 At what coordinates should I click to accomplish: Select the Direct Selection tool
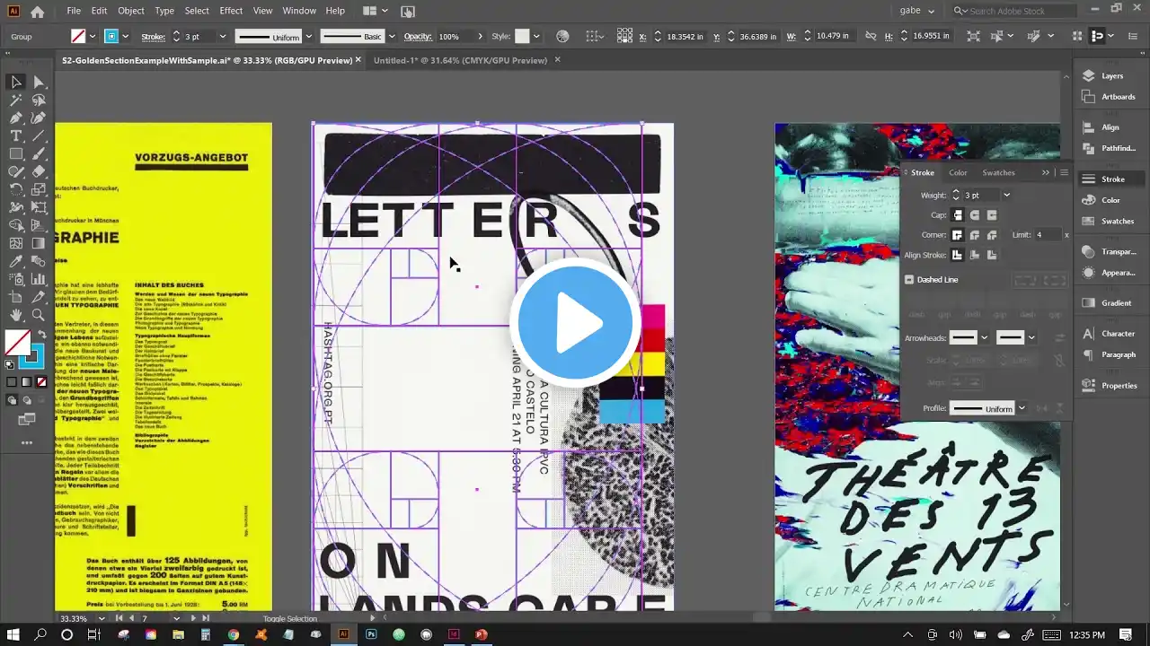pos(39,82)
